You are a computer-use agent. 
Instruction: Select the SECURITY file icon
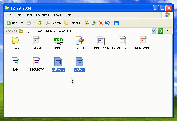pyautogui.click(x=37, y=62)
